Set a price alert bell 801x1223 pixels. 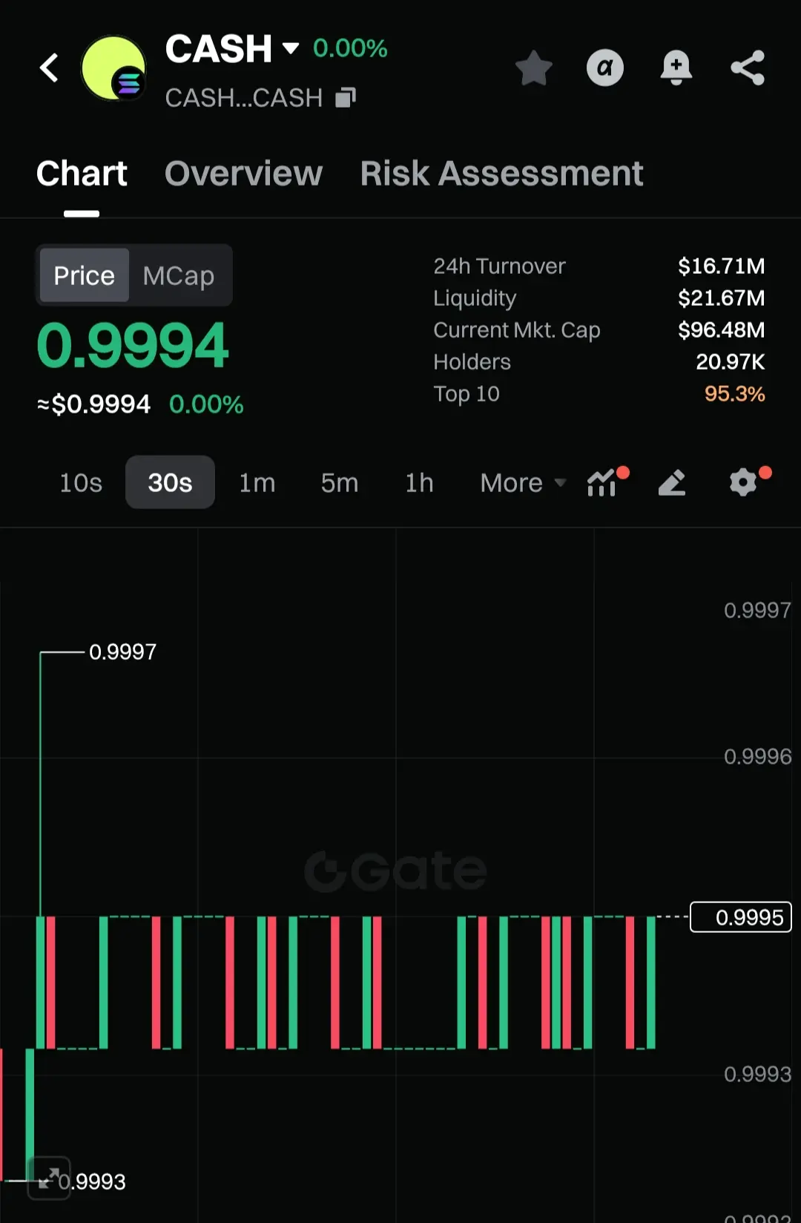coord(676,68)
